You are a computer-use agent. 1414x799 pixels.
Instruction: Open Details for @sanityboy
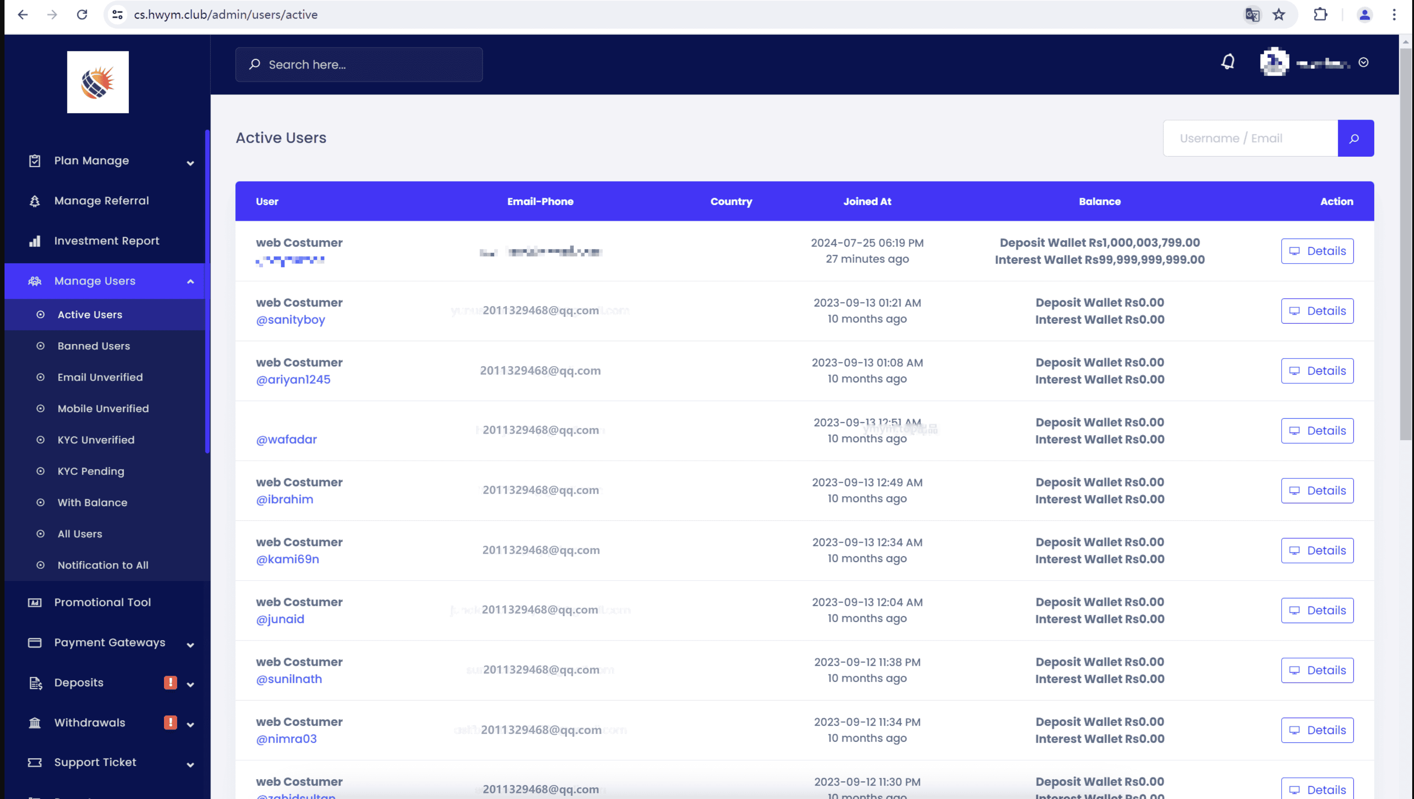(x=1317, y=311)
